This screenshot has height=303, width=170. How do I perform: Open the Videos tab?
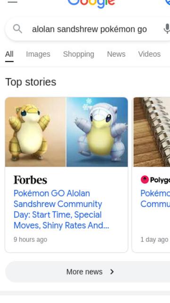click(149, 54)
